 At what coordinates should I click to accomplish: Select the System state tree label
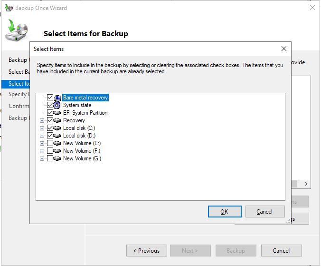77,105
